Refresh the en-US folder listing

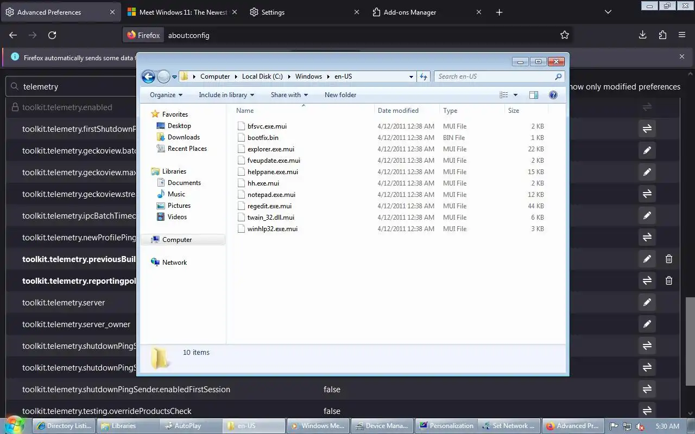pos(424,76)
